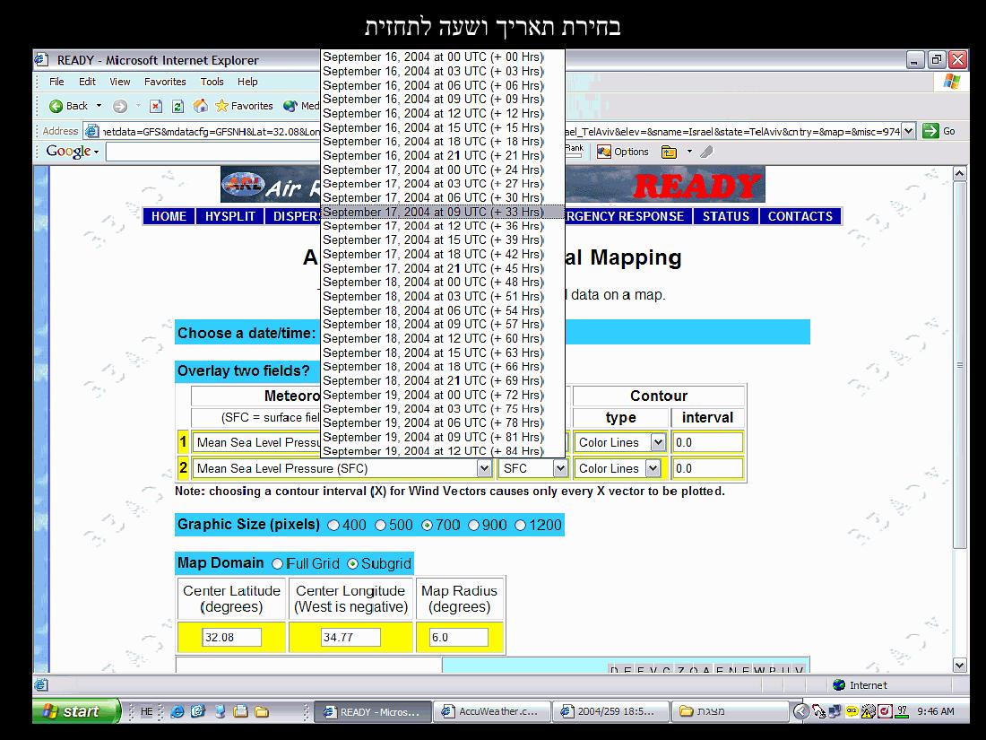Click the green Go arrow
Screen dimensions: 986x740
(x=930, y=131)
